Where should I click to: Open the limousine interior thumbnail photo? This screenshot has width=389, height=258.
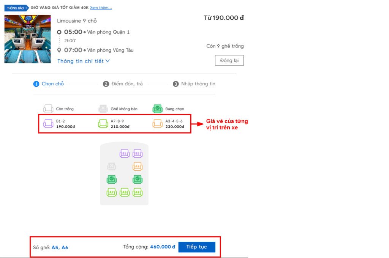27,39
